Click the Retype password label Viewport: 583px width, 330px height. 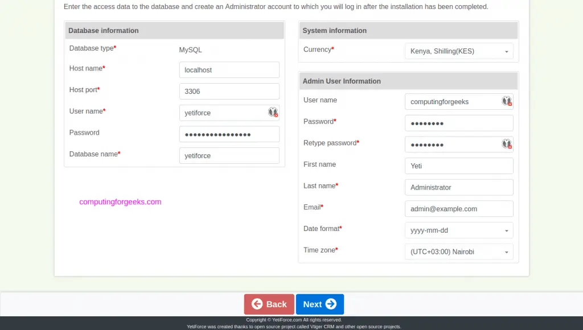(x=331, y=143)
